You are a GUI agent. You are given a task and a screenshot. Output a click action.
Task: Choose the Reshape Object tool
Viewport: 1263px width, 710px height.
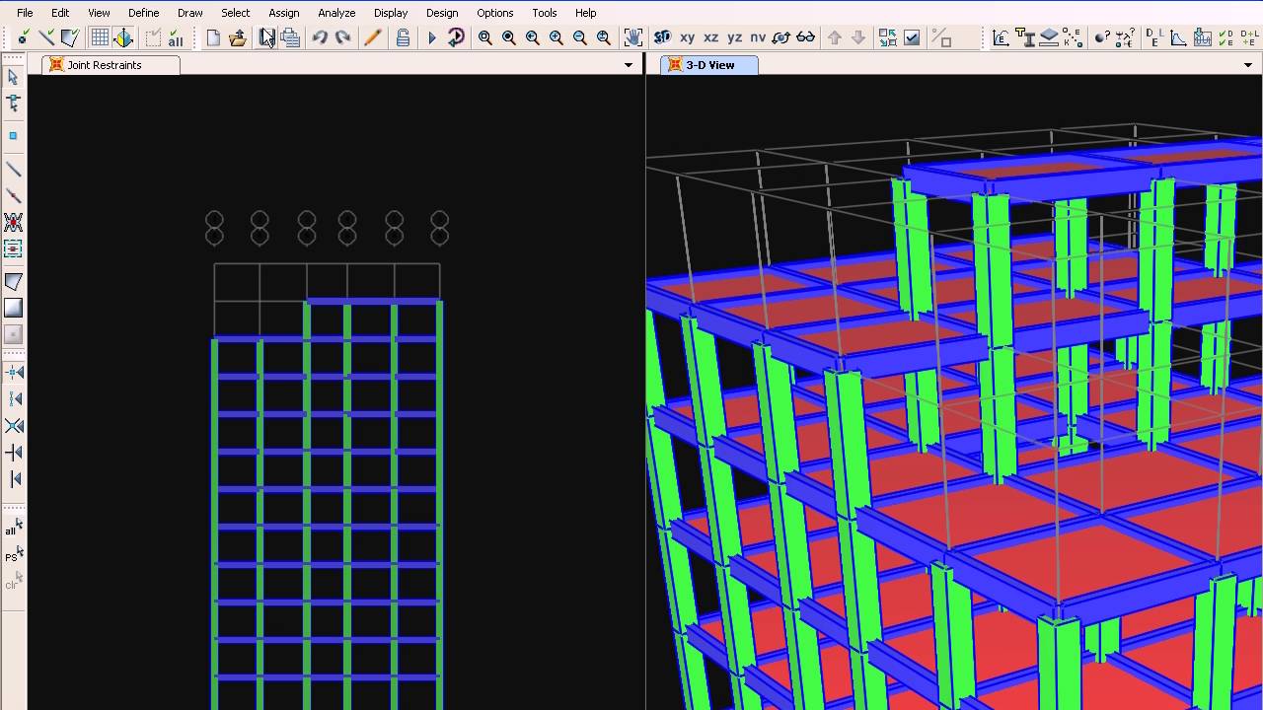(x=14, y=103)
